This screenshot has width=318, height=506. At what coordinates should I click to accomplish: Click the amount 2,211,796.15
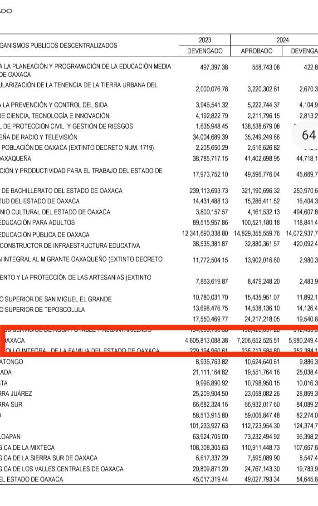pyautogui.click(x=264, y=116)
